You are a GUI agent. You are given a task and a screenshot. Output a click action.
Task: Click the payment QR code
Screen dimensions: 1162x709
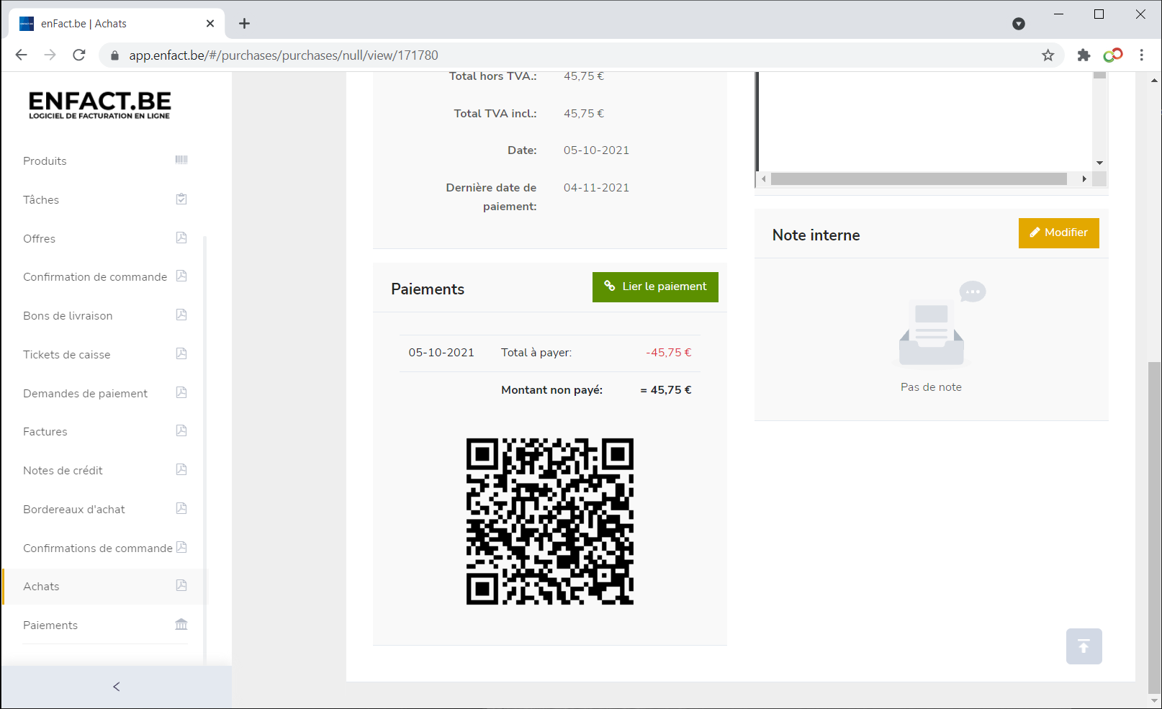550,521
